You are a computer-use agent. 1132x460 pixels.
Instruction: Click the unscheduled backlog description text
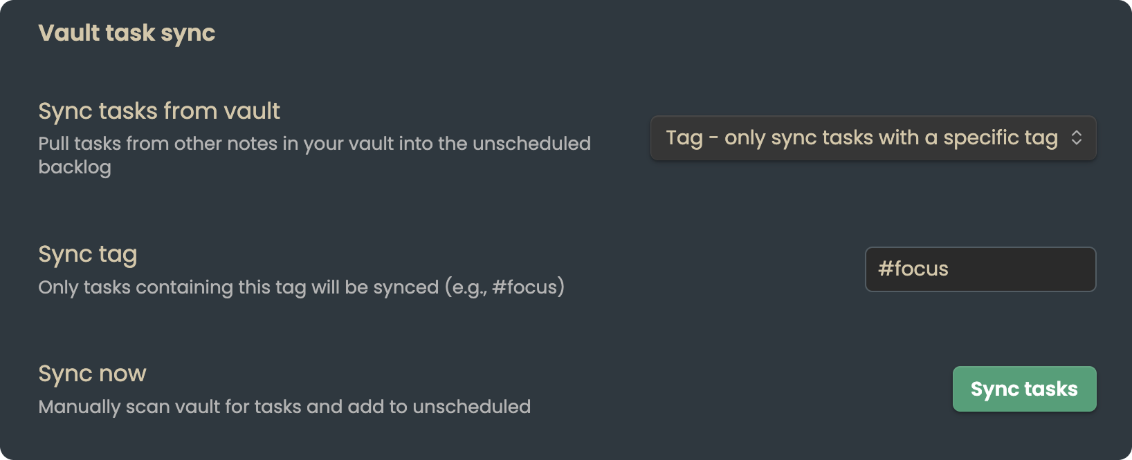[315, 155]
